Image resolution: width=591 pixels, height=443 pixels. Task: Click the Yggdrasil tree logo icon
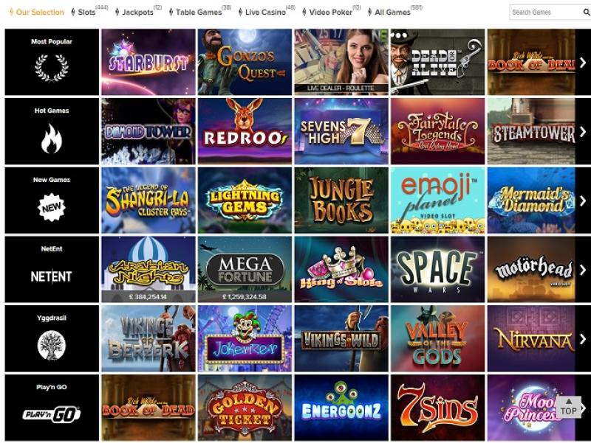pyautogui.click(x=52, y=345)
